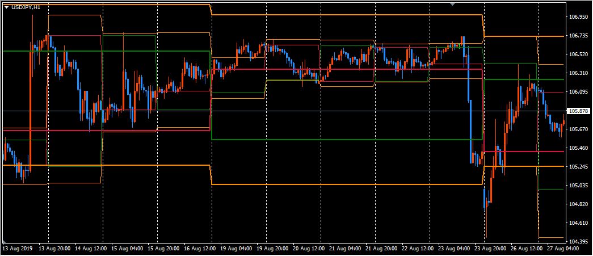Click the 19 Aug 20:00 time label
593x256 pixels.
coord(272,249)
